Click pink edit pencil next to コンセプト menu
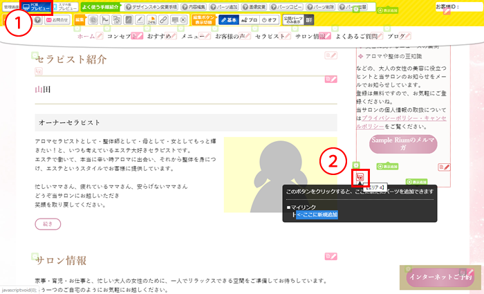This screenshot has height=294, width=484. click(x=137, y=36)
